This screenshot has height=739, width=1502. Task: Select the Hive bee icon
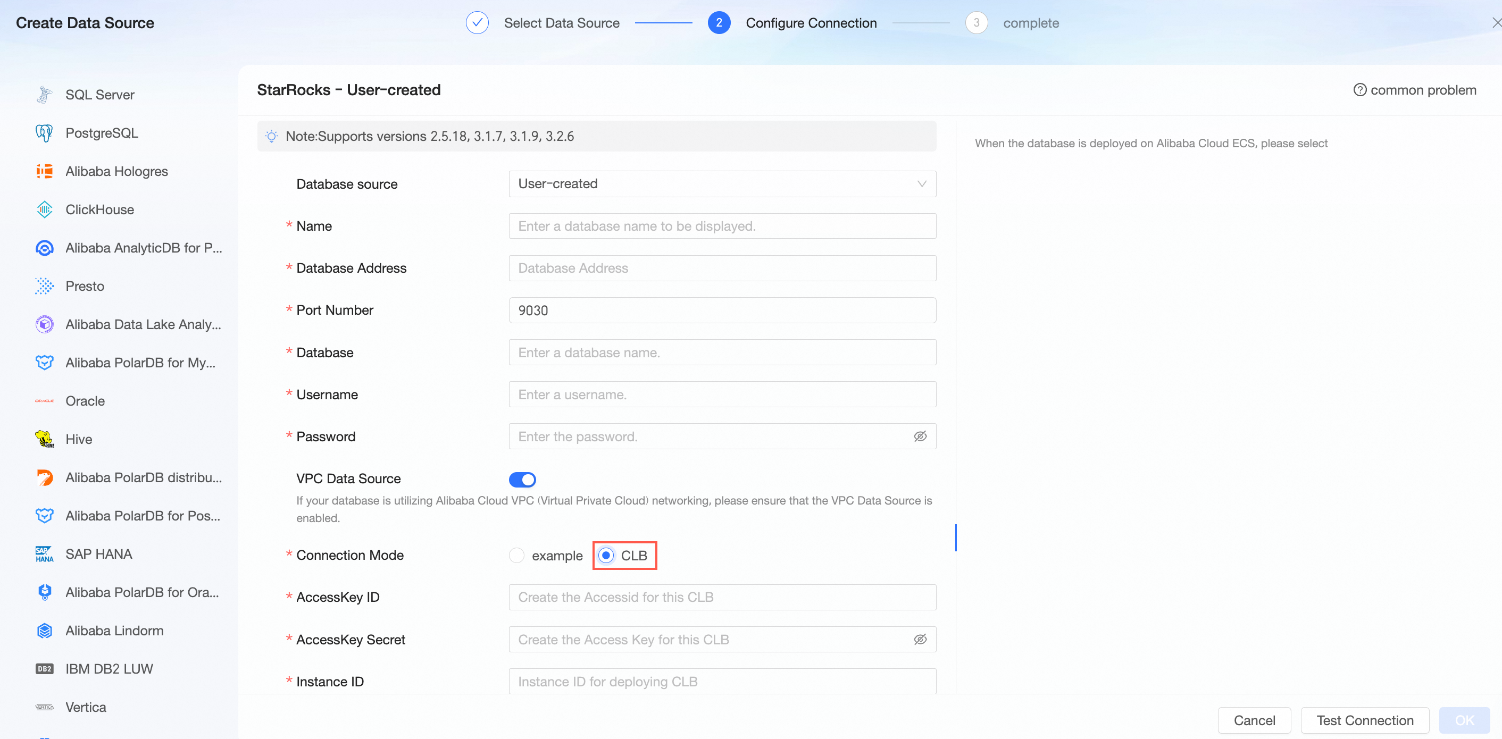coord(44,439)
